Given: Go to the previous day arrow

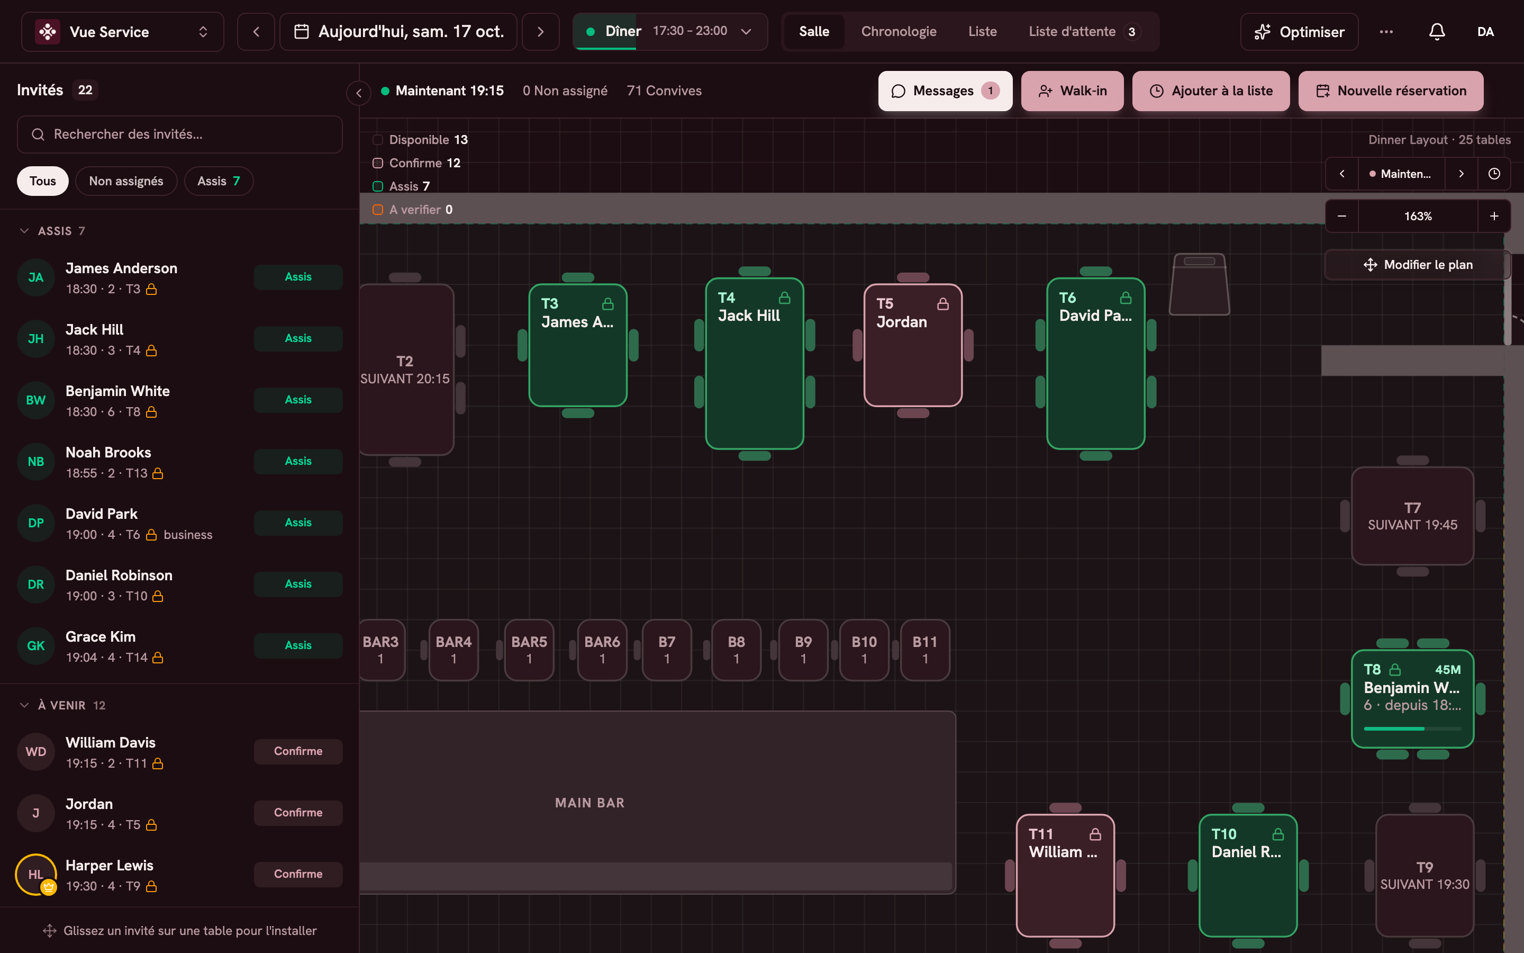Looking at the screenshot, I should pyautogui.click(x=256, y=32).
